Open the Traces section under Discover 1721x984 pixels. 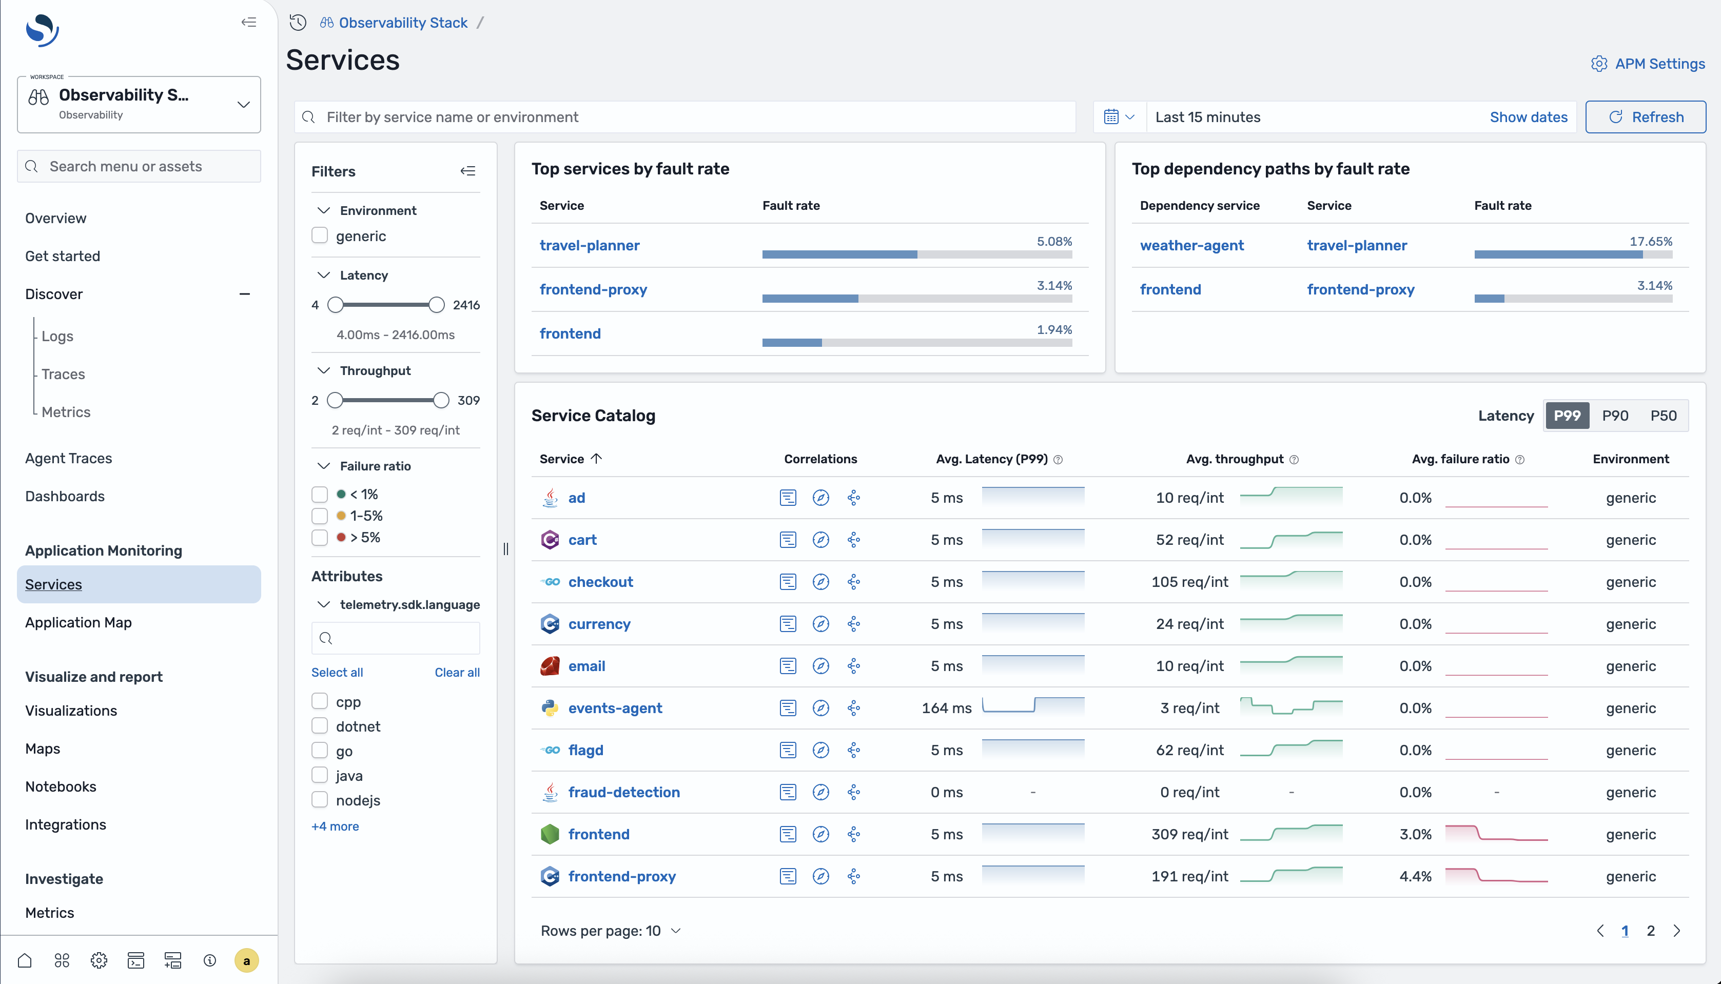63,373
